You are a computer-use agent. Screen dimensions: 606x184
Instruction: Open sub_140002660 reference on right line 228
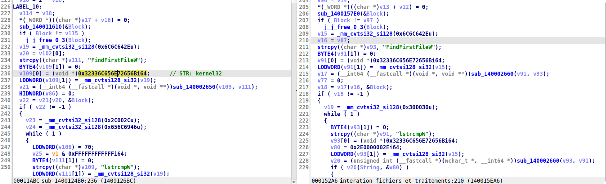coord(538,161)
